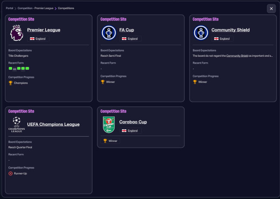This screenshot has width=280, height=199.
Task: Close the competitions dialog
Action: click(x=271, y=9)
